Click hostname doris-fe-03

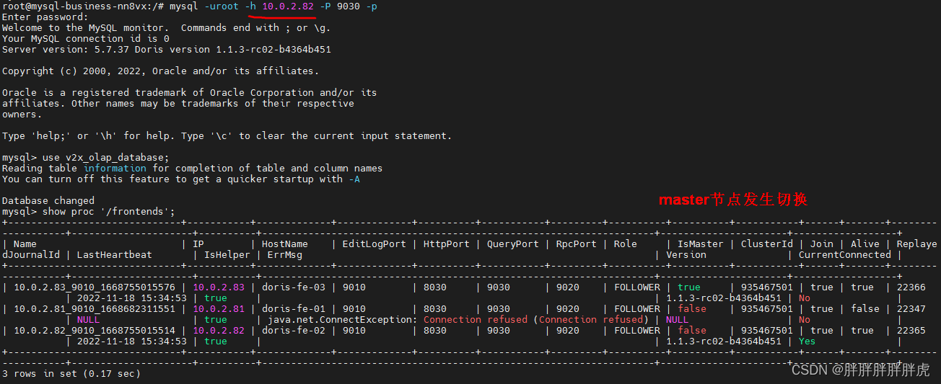pos(294,287)
